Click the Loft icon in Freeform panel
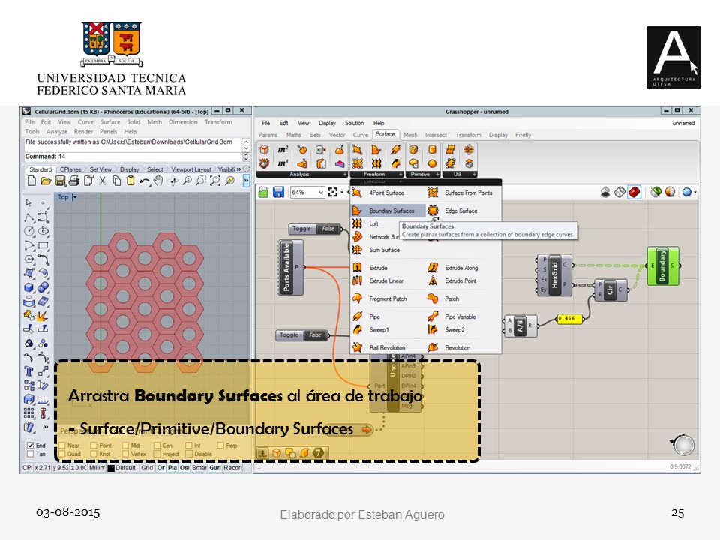The height and width of the screenshot is (540, 720). (376, 163)
